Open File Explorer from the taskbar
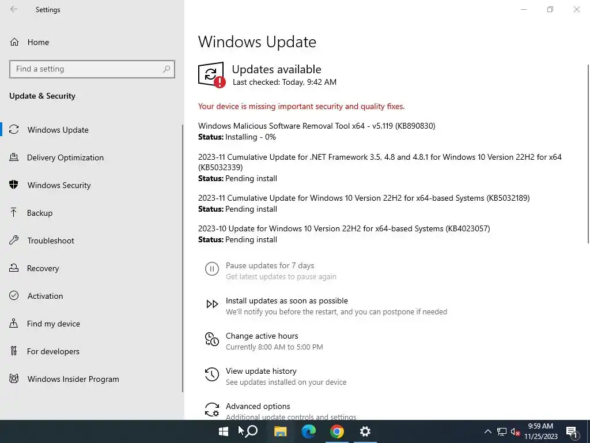 [x=281, y=431]
